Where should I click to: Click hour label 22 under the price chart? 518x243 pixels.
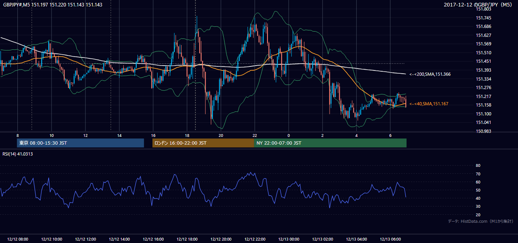click(x=255, y=135)
